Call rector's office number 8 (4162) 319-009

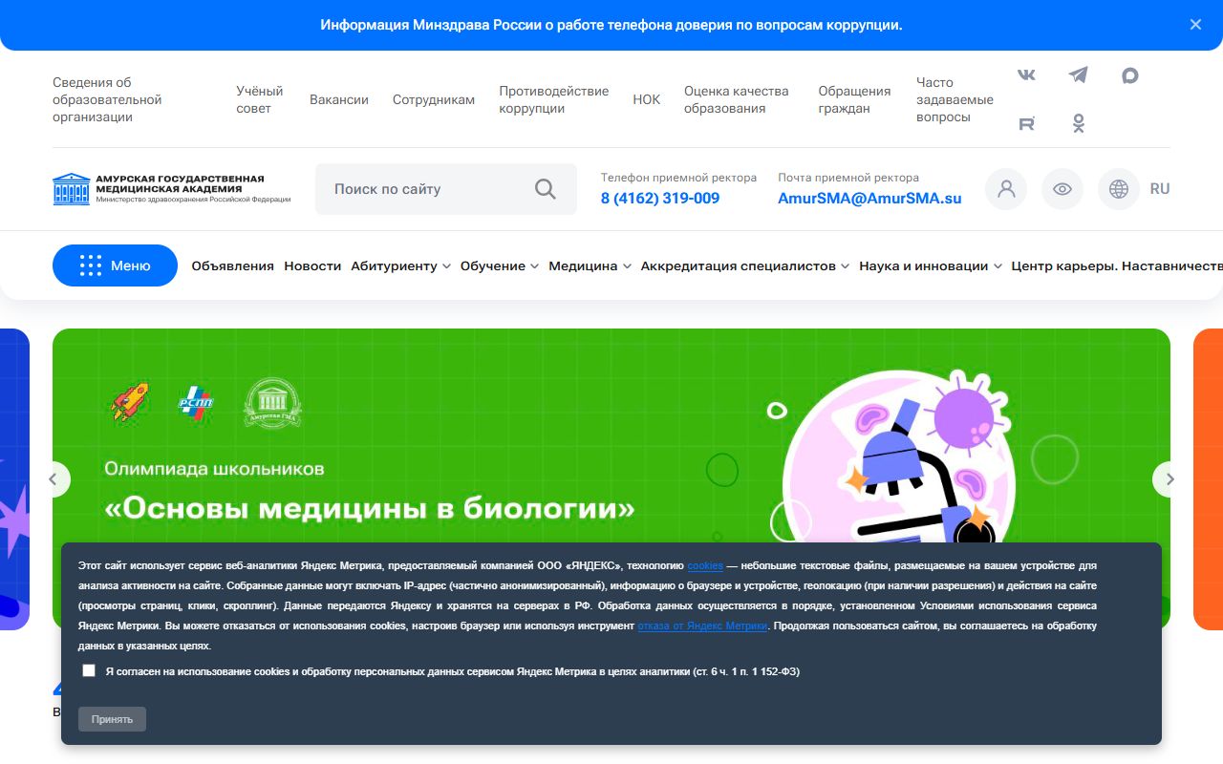660,199
